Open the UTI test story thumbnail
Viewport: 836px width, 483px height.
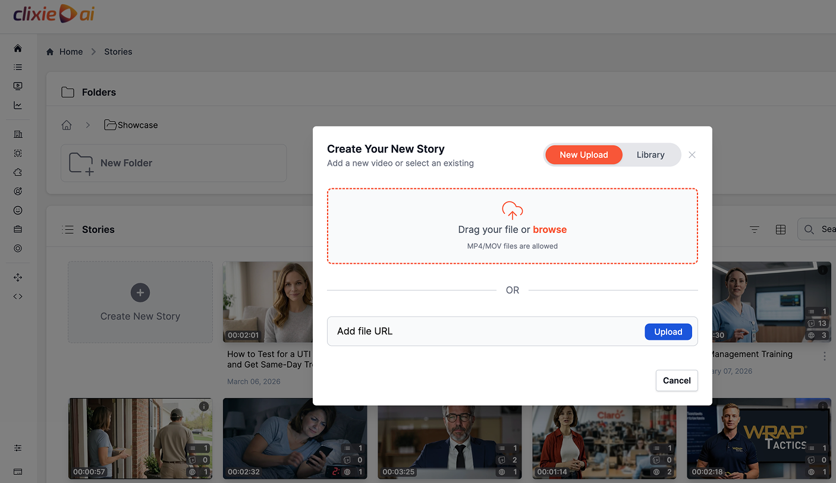[x=268, y=302]
